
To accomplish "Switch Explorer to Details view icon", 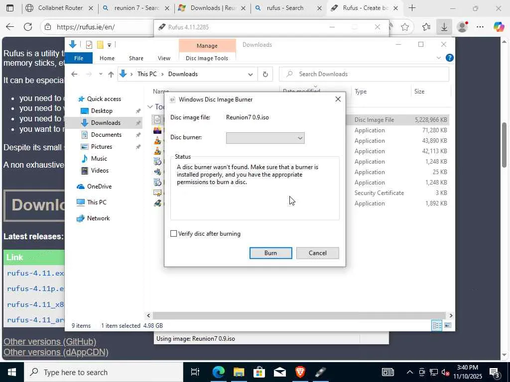I will click(437, 325).
